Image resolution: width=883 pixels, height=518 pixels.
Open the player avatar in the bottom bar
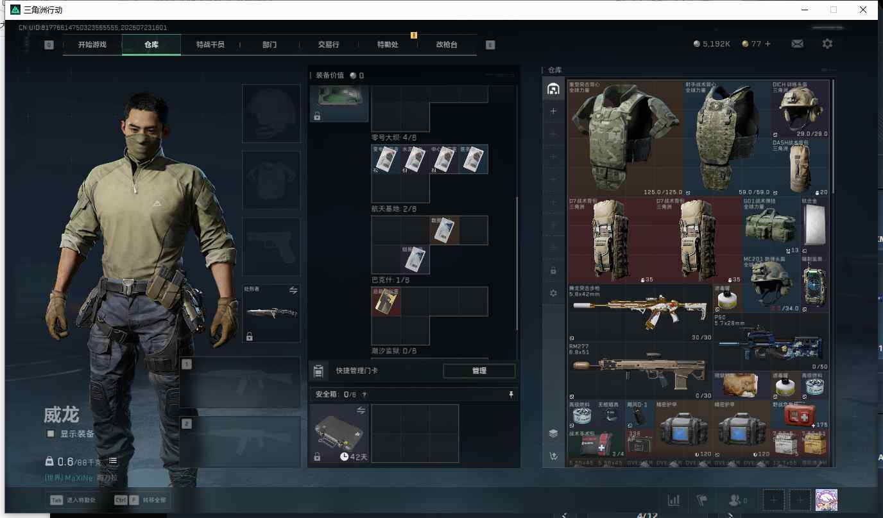pyautogui.click(x=826, y=500)
